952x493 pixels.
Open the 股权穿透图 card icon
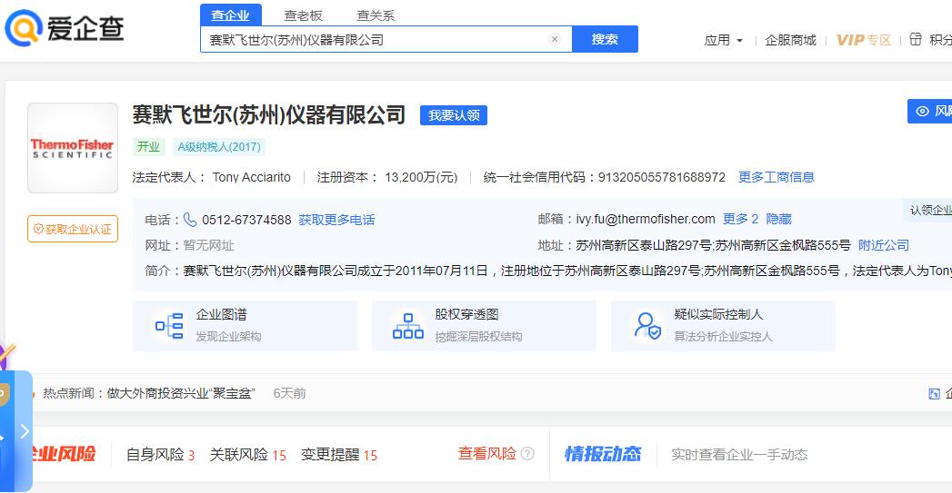pos(408,326)
